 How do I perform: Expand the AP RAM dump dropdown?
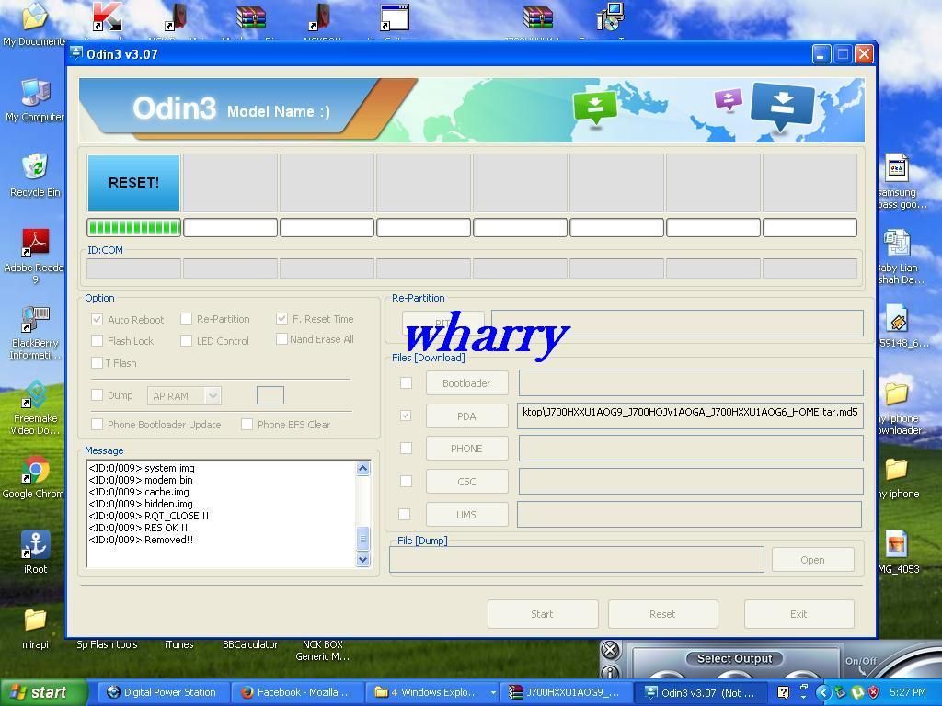point(213,396)
